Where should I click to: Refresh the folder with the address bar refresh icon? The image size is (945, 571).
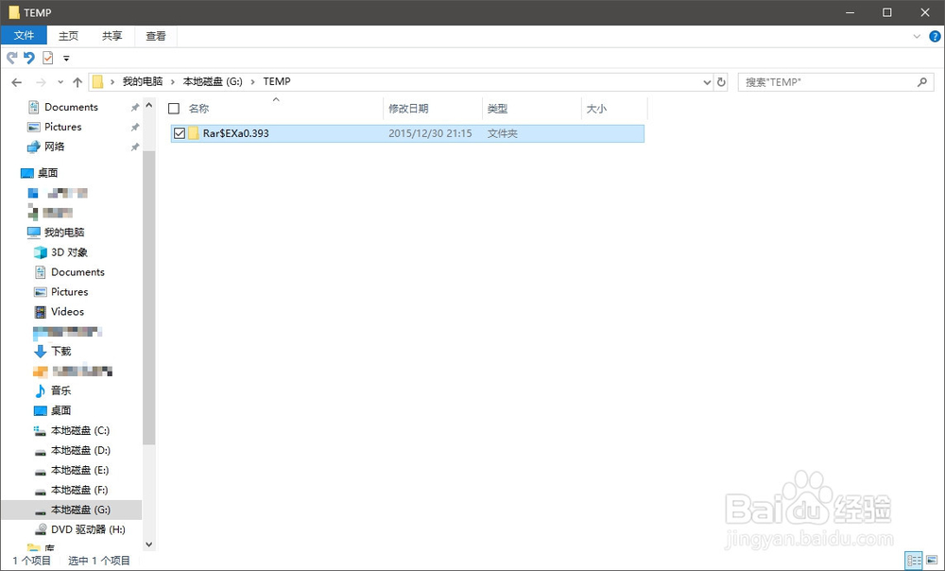721,81
